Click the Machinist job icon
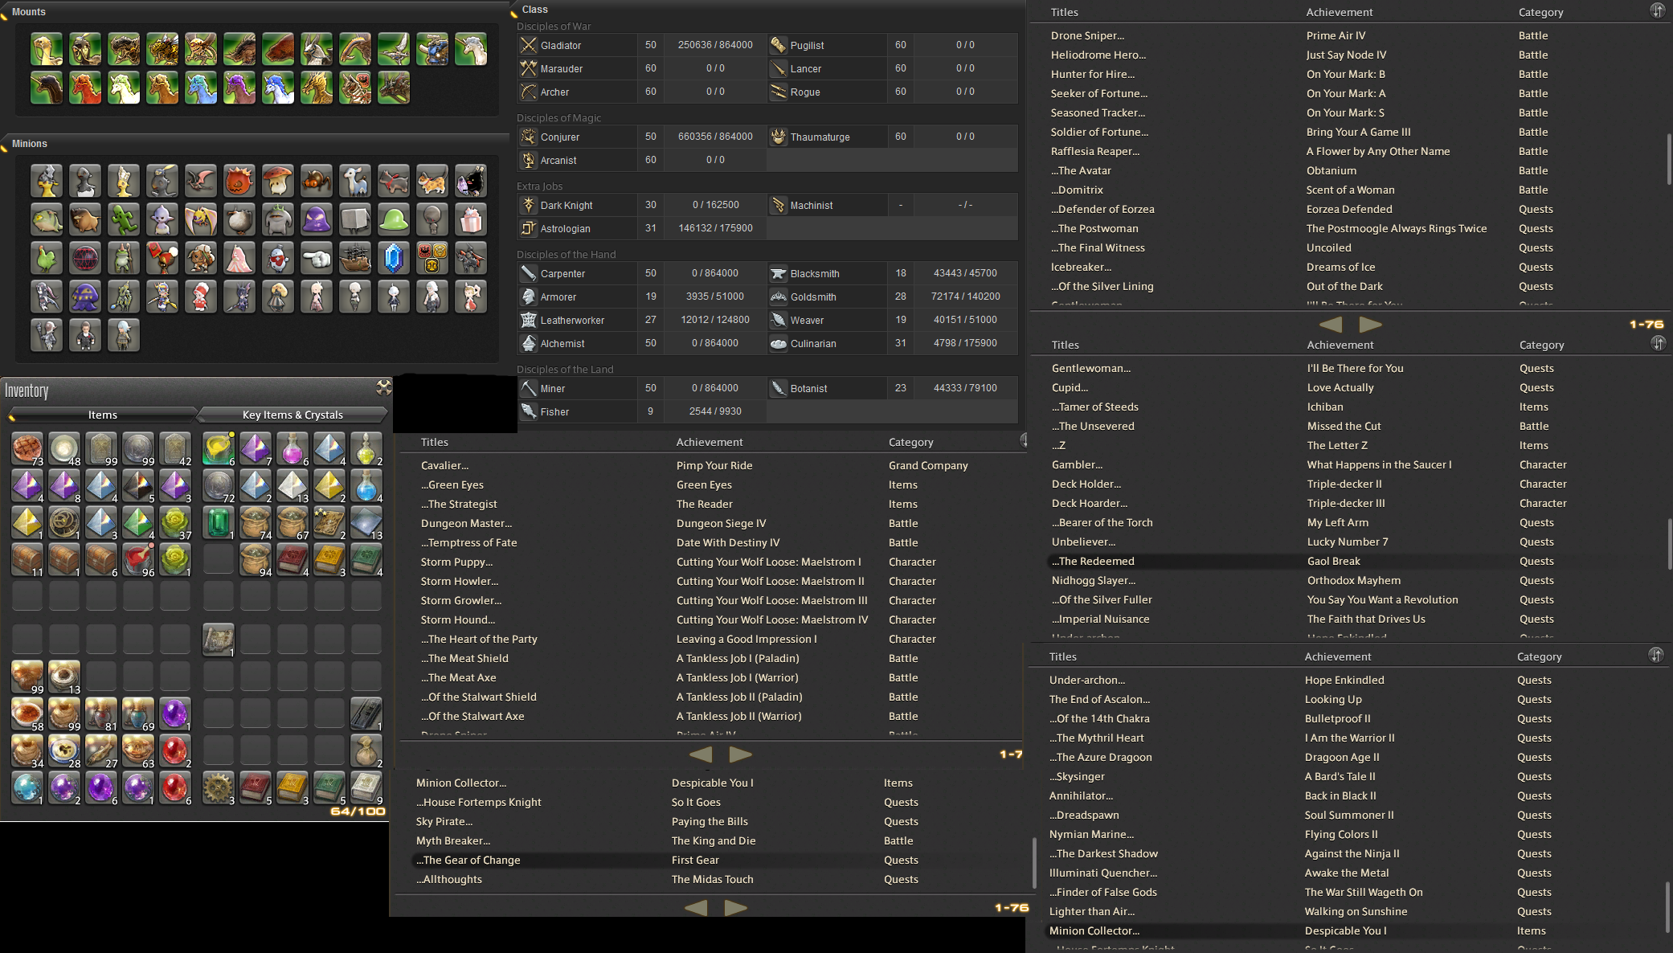This screenshot has height=953, width=1673. 778,205
